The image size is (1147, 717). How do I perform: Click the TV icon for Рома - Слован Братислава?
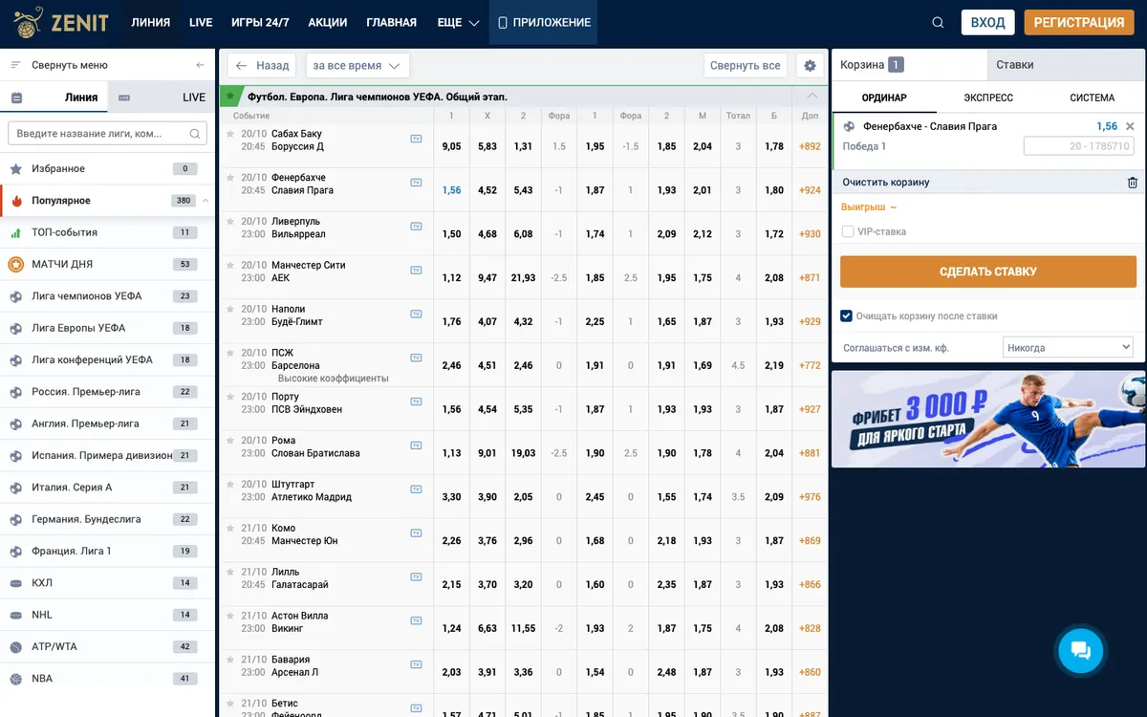tap(416, 445)
